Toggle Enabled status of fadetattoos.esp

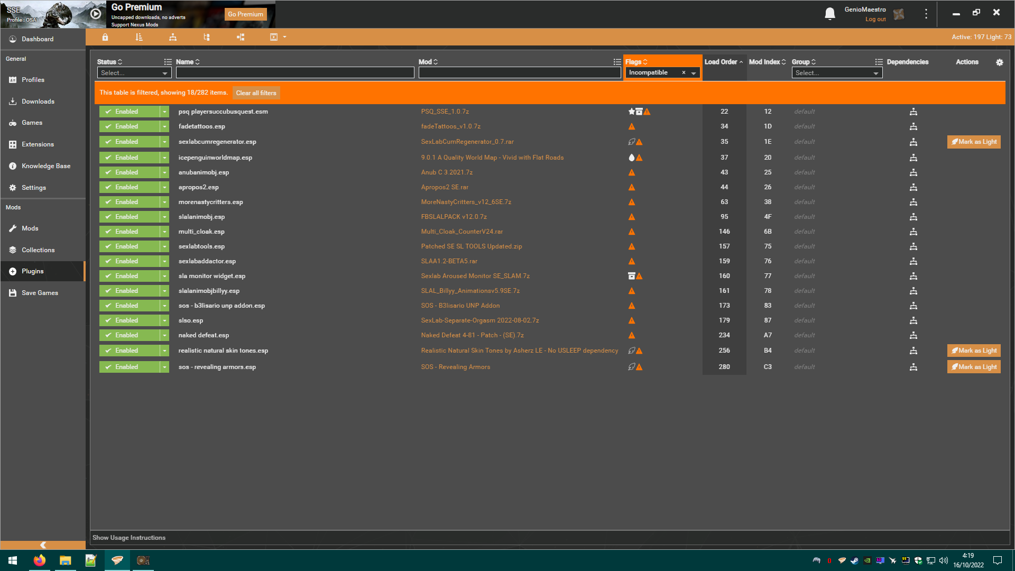(x=130, y=126)
